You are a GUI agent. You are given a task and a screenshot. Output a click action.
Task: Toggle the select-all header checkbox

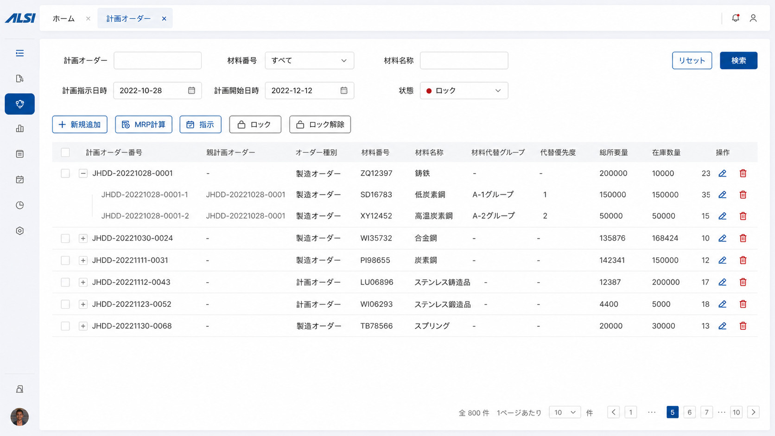[65, 152]
